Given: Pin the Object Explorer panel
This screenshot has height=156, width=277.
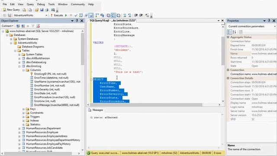Looking at the screenshot, I should [77, 21].
